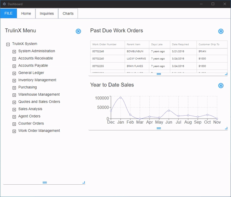Screen dimensions: 231x197
Task: Click the Dec data point on sales chart
Action: 111,111
